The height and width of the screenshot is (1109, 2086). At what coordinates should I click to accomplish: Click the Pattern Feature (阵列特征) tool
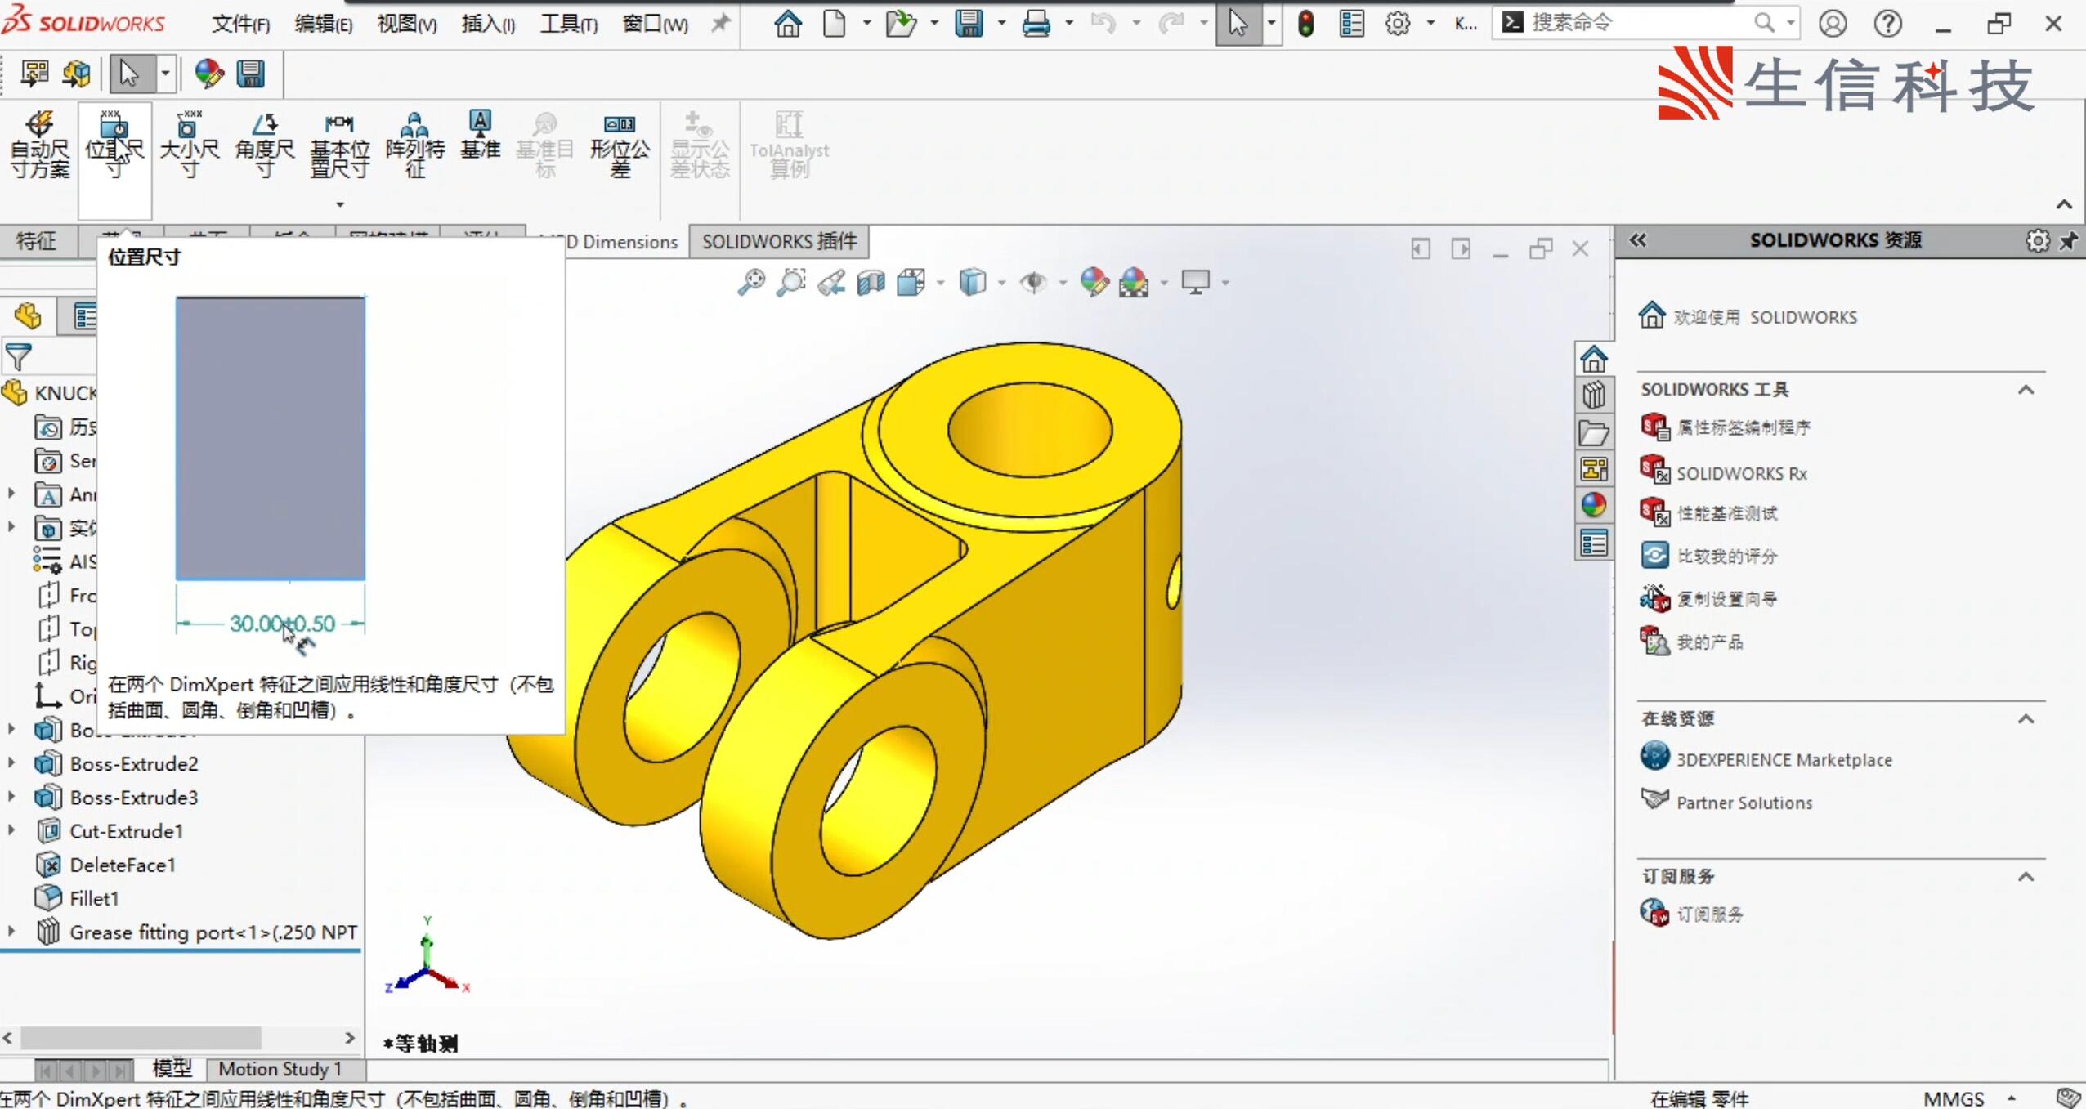415,145
